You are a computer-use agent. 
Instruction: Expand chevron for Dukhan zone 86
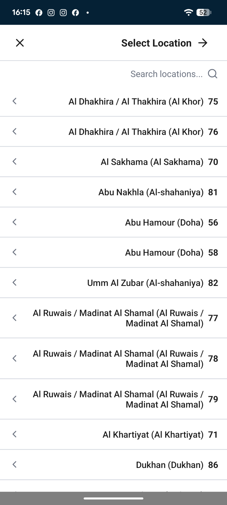coord(15,464)
